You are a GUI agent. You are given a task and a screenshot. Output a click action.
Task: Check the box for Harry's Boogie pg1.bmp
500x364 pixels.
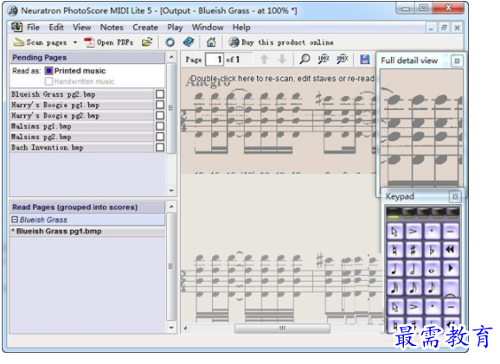pos(160,105)
